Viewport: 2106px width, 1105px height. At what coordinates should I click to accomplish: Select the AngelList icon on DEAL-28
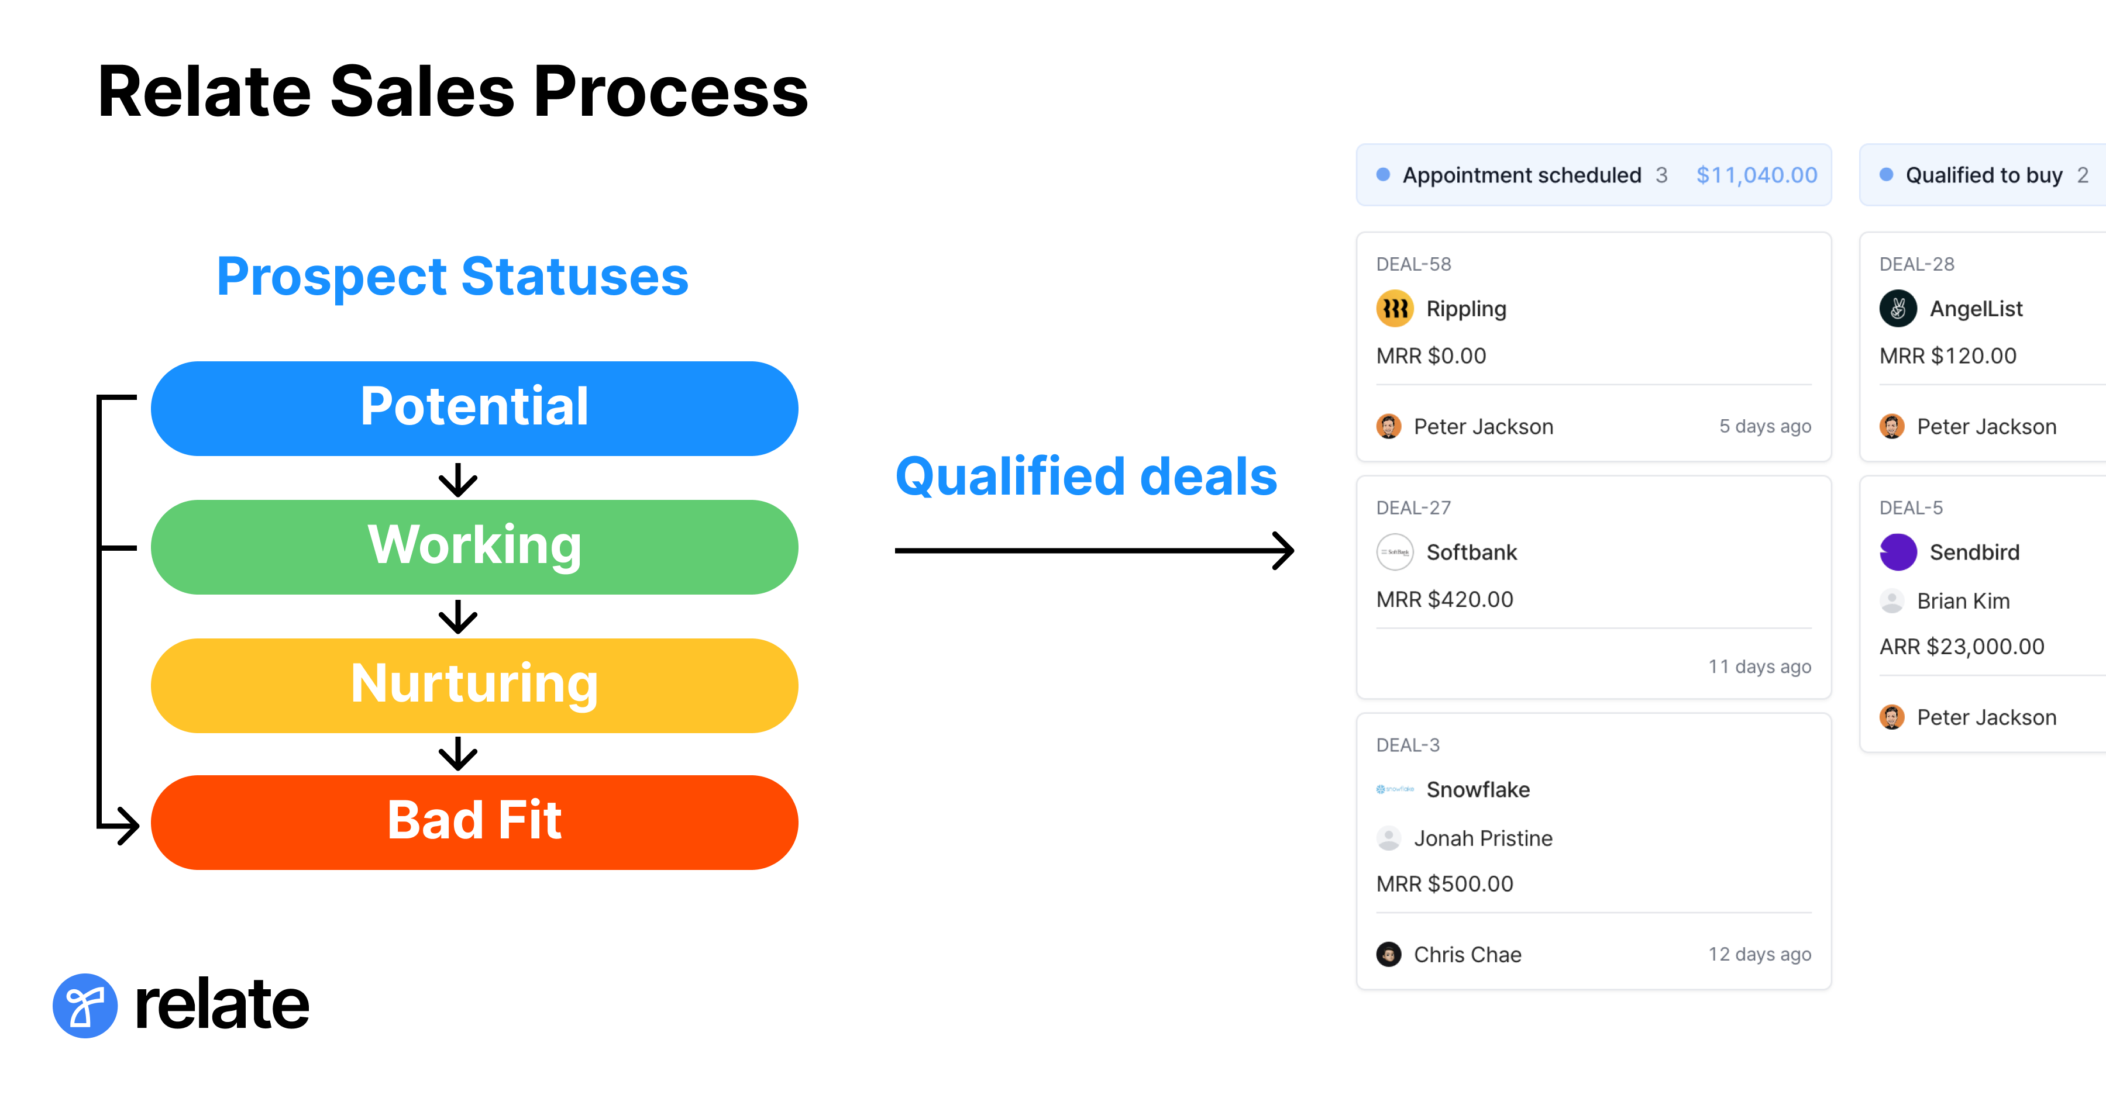pos(1898,308)
